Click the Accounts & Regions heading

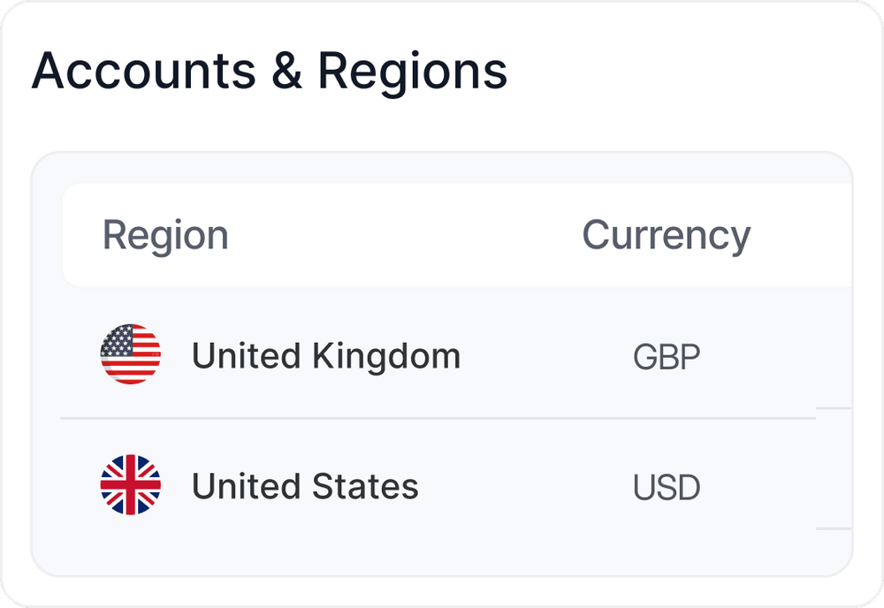[x=271, y=71]
